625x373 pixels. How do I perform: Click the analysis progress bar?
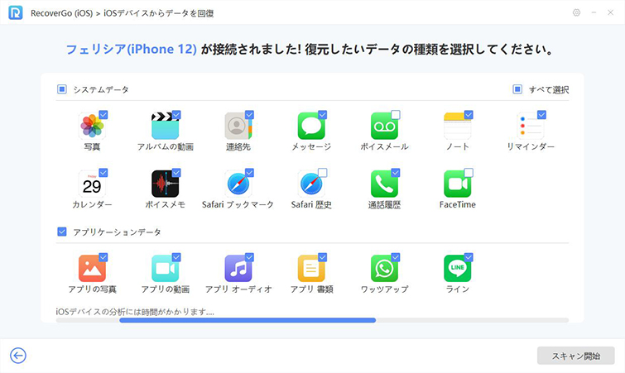(x=312, y=320)
